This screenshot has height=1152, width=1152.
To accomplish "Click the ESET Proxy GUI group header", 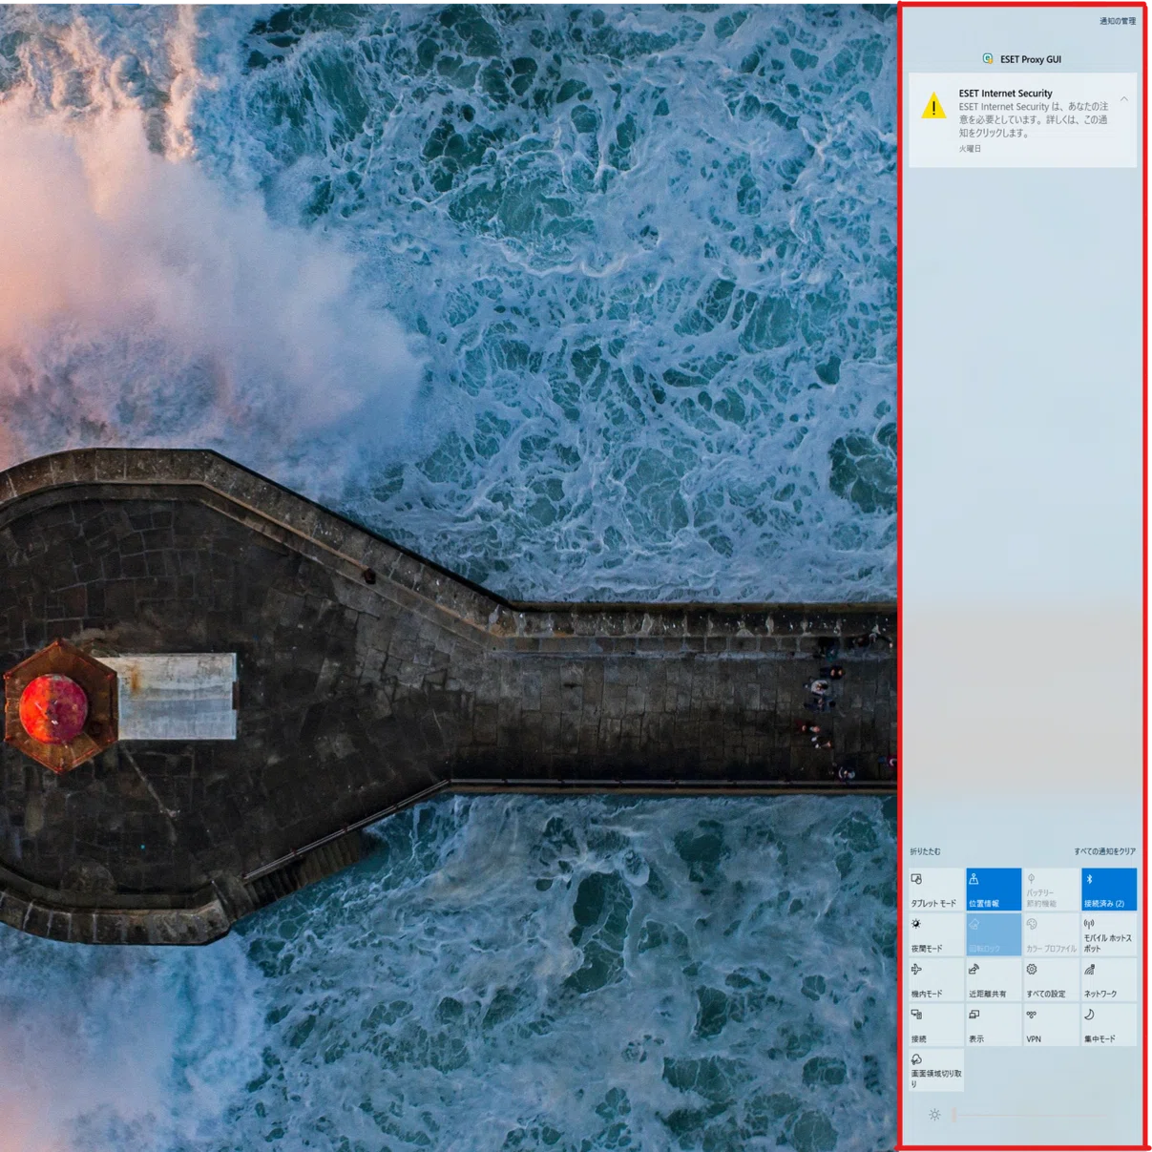I will coord(1022,59).
